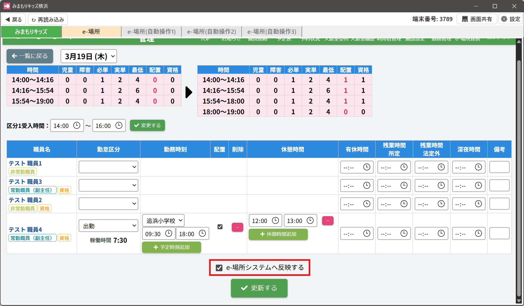524x306 pixels.
Task: Click 備考 input field for テスト 職員3
Action: [x=499, y=185]
